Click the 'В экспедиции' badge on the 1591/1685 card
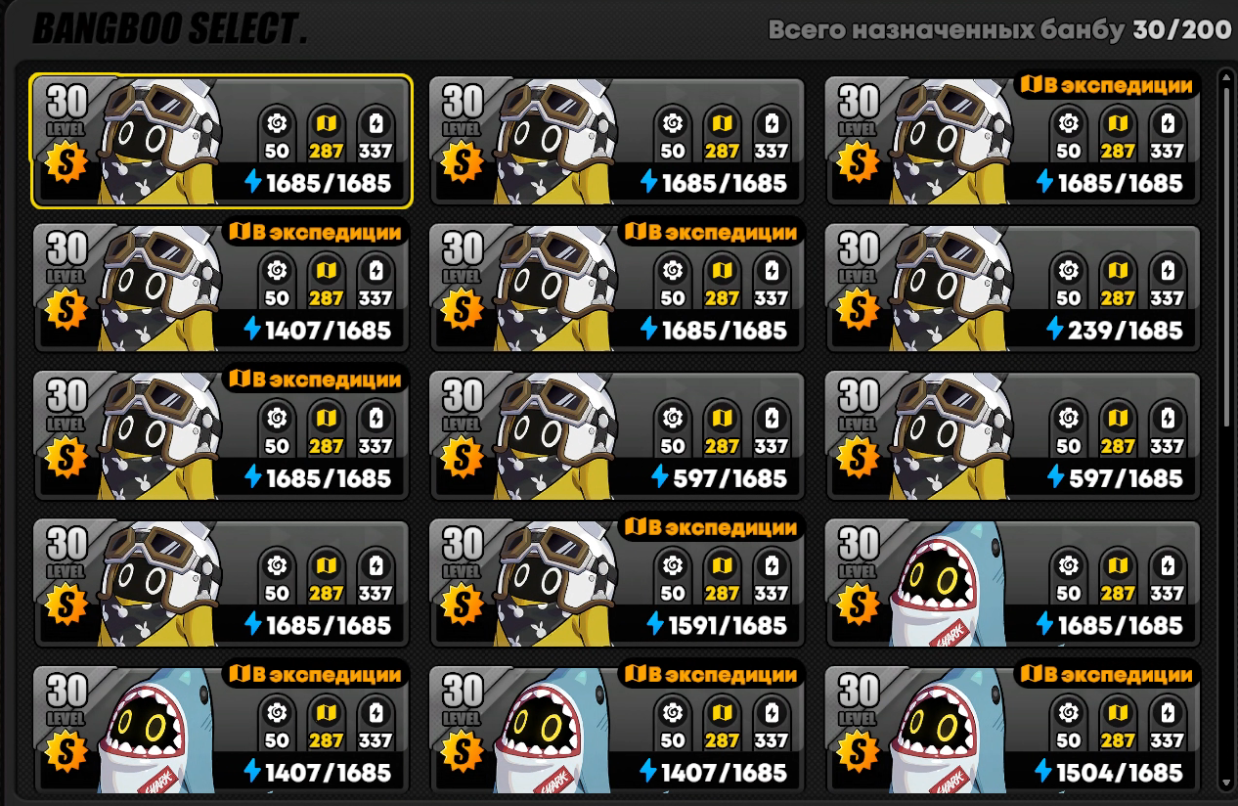 coord(712,527)
